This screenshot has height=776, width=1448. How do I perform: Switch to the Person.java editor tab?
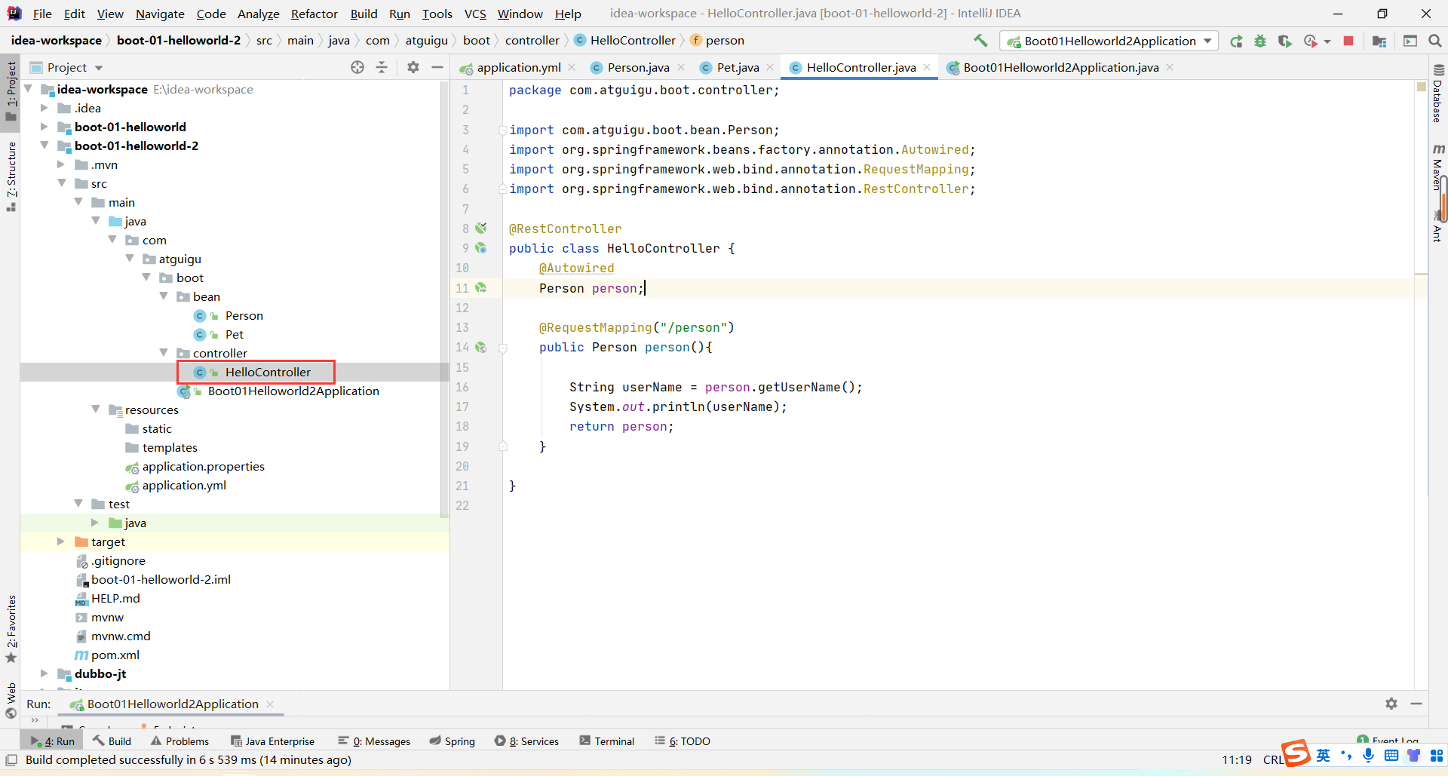637,68
